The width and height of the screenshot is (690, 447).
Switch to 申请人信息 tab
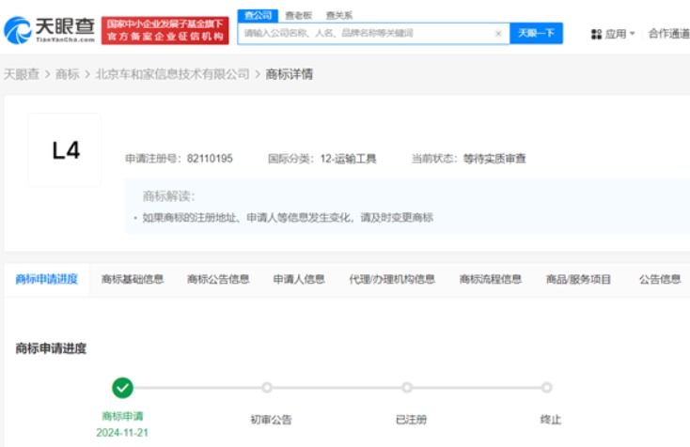pyautogui.click(x=299, y=279)
